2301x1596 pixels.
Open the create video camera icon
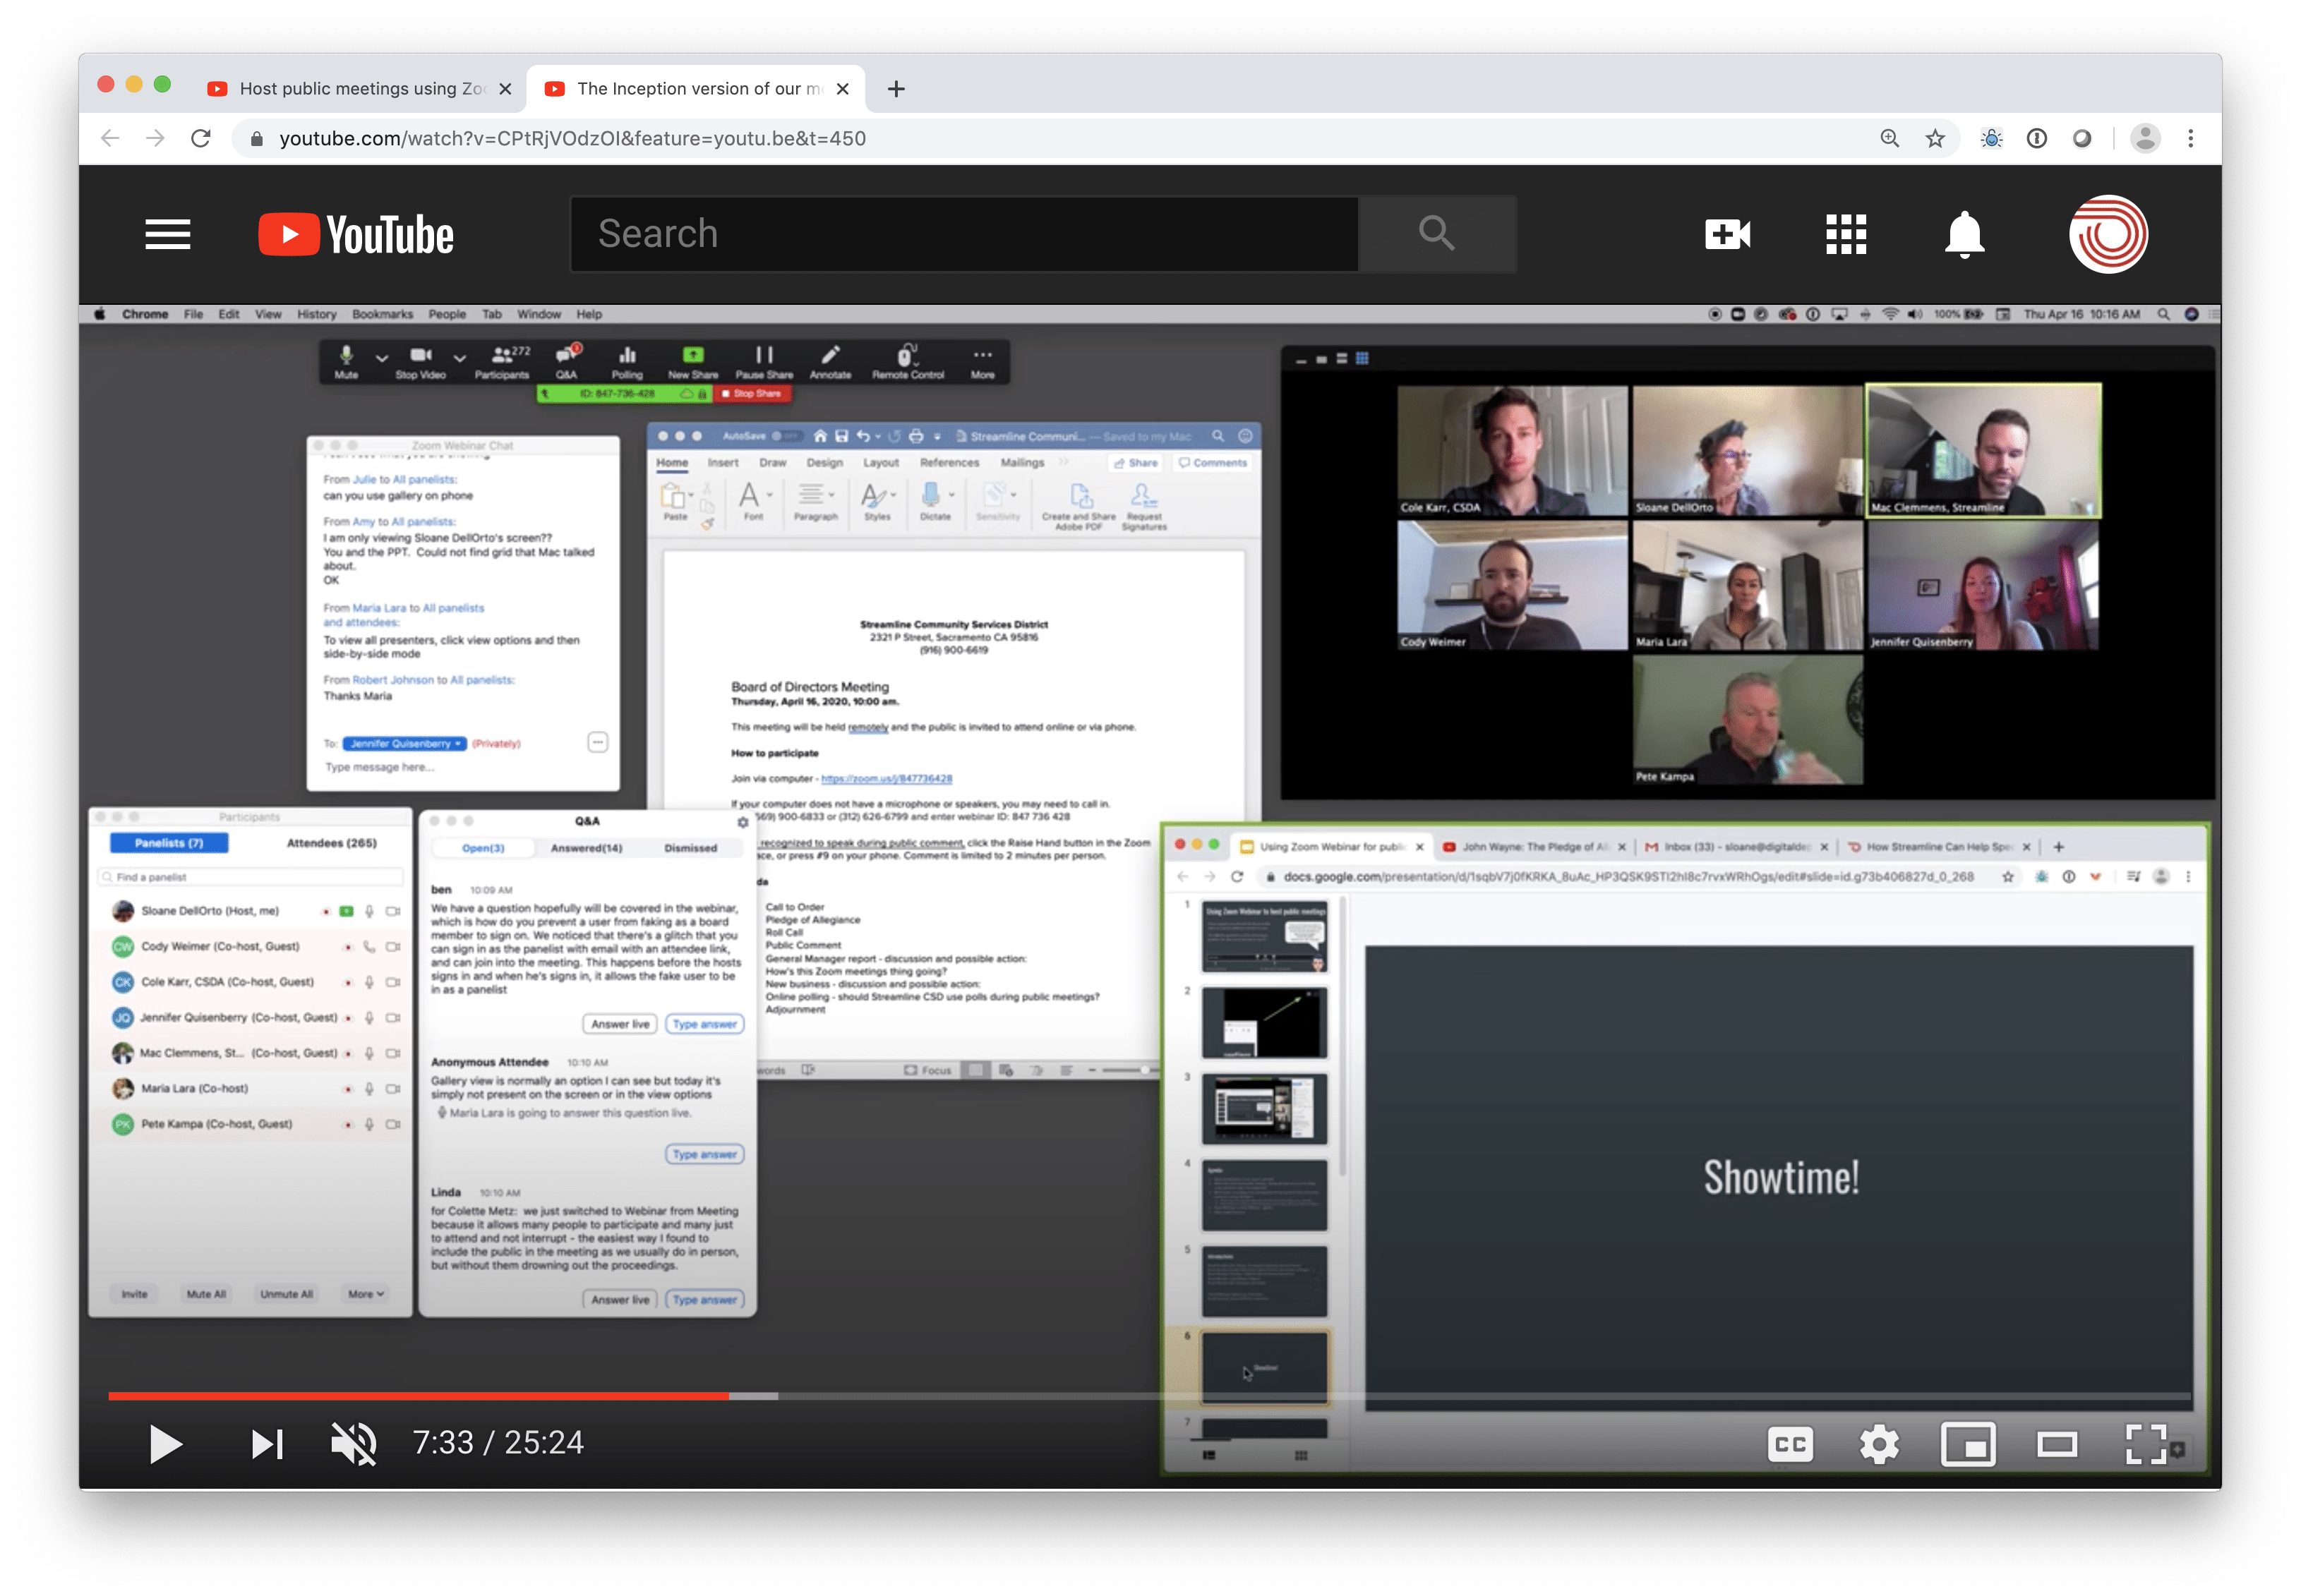tap(1726, 235)
